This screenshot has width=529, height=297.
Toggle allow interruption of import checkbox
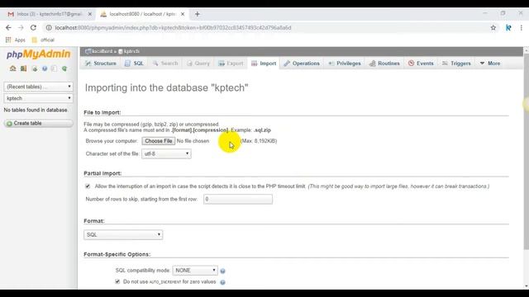click(88, 186)
